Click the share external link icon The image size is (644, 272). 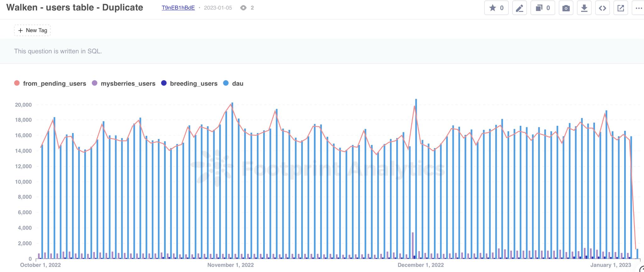click(620, 8)
